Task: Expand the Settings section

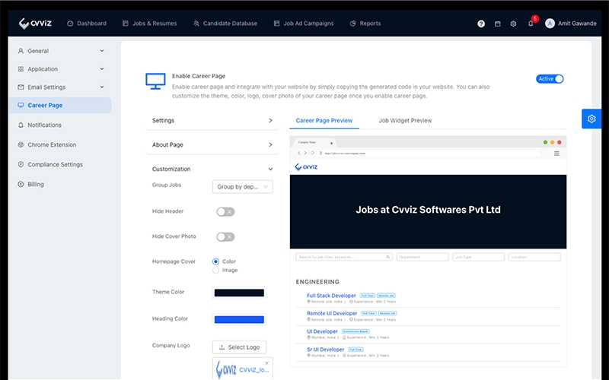Action: (212, 120)
